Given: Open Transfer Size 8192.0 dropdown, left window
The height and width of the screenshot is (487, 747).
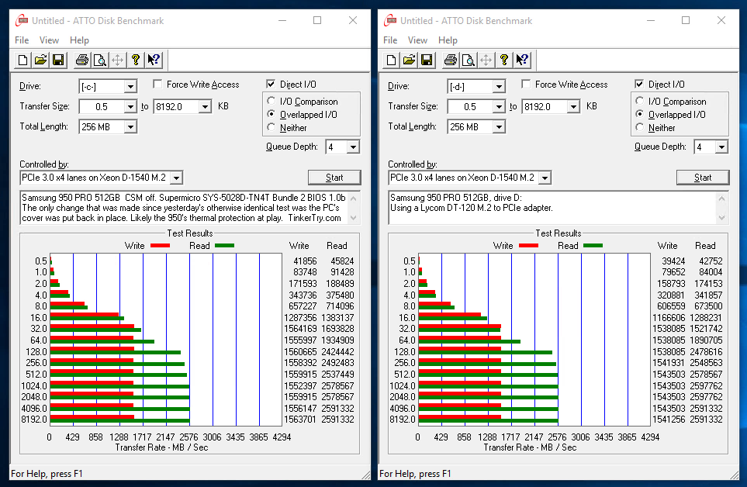Looking at the screenshot, I should [205, 107].
